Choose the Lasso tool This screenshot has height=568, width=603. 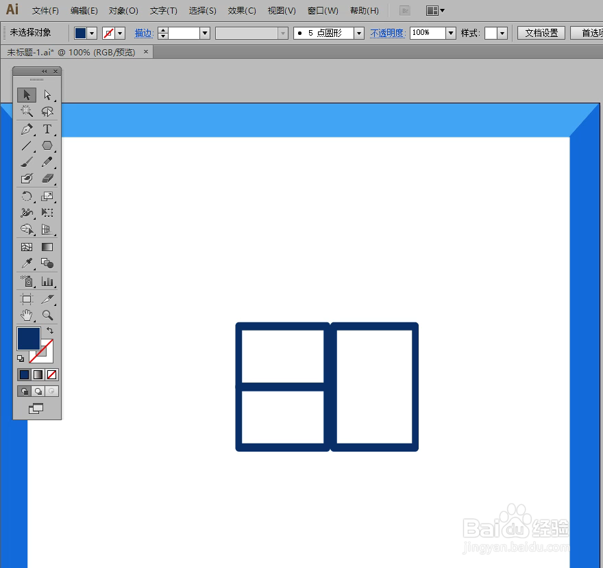pos(47,112)
